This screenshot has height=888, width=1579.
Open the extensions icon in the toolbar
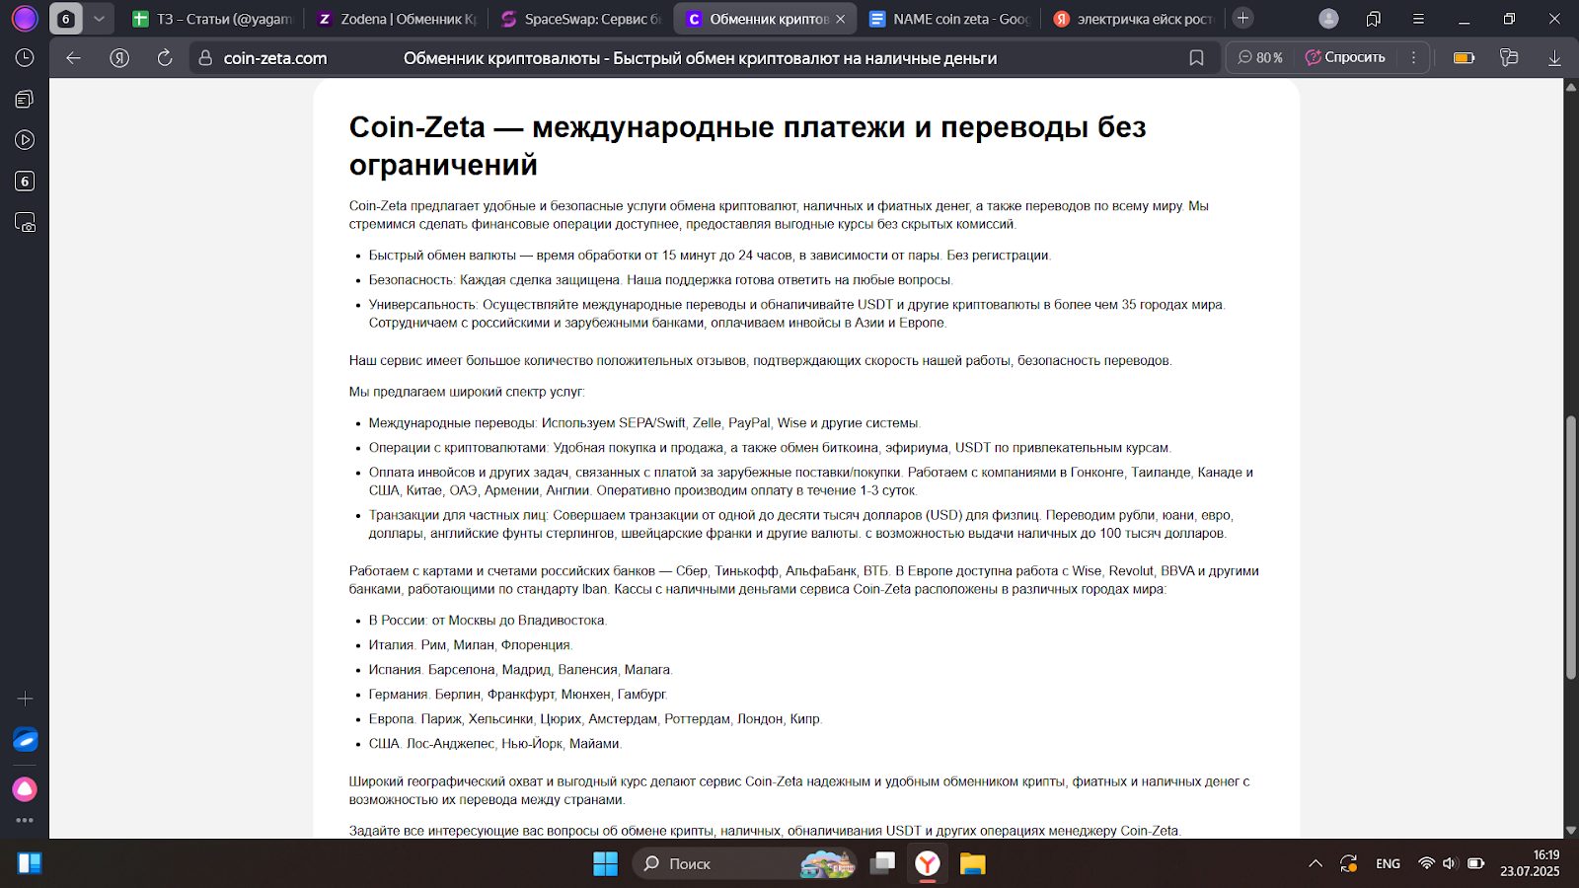pyautogui.click(x=1509, y=58)
